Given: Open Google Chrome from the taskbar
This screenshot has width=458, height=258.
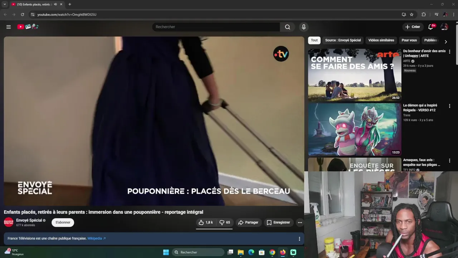Looking at the screenshot, I should coord(272,252).
